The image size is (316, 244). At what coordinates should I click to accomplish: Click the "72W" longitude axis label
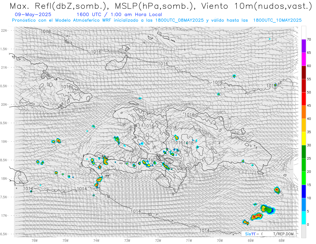pos(158,240)
